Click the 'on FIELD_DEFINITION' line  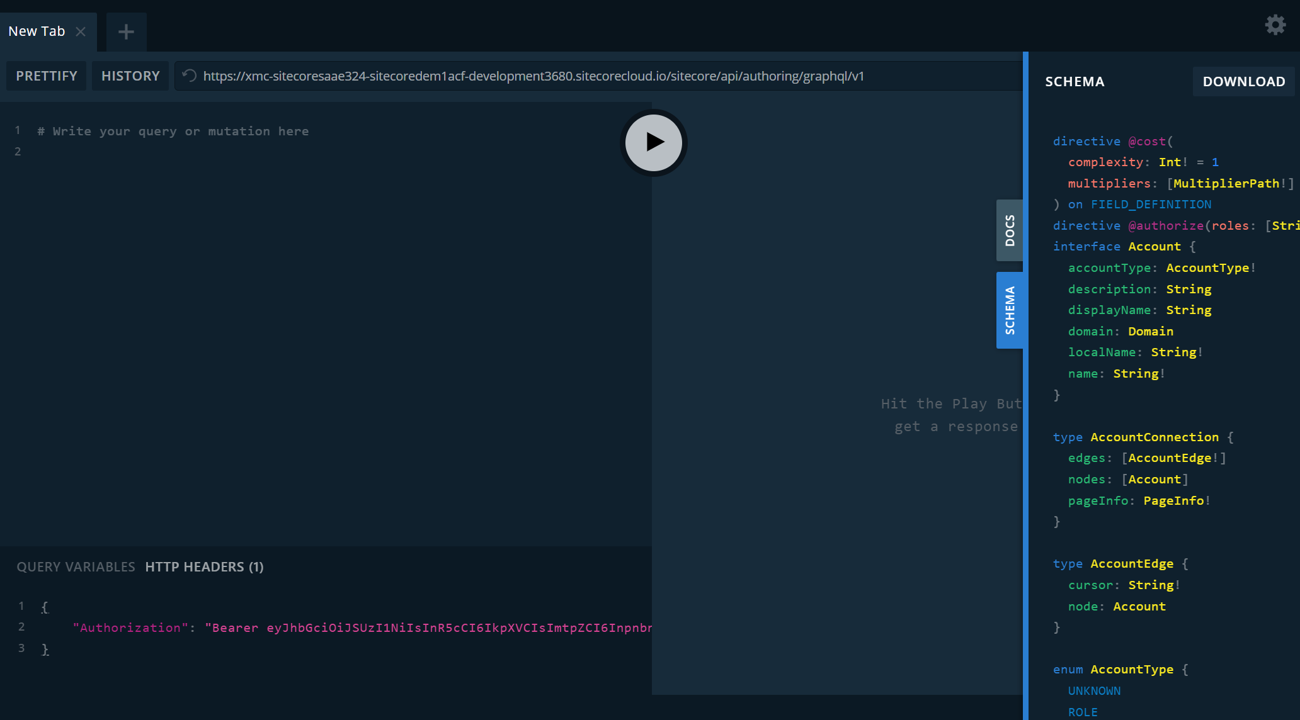click(1139, 205)
